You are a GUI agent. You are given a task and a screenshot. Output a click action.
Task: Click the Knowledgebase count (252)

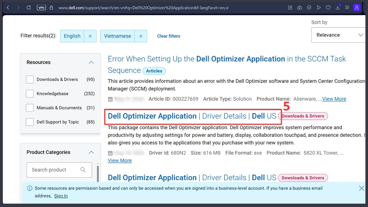pyautogui.click(x=89, y=94)
